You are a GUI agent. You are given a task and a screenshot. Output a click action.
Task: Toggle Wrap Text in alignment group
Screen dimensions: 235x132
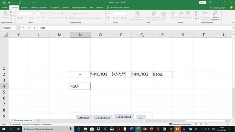78,13
